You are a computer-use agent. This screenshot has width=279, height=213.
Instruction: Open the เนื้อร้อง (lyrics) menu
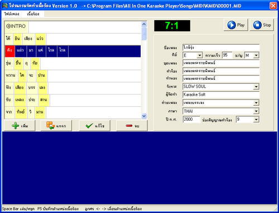[33, 14]
